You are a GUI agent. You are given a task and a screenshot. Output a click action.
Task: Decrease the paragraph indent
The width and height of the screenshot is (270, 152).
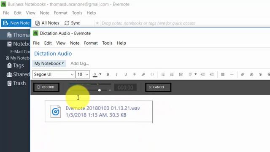tap(202, 74)
